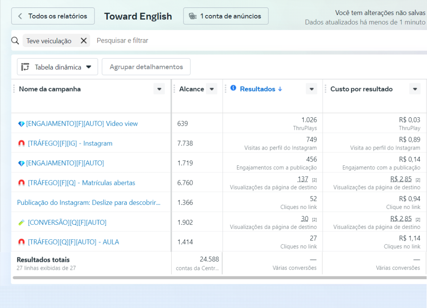
Task: Expand Custo por resultado column menu
Action: tap(415, 89)
